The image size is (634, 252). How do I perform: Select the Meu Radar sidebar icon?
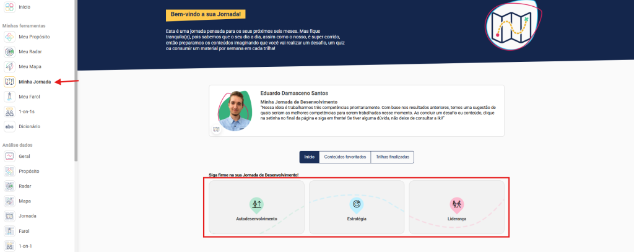(9, 51)
